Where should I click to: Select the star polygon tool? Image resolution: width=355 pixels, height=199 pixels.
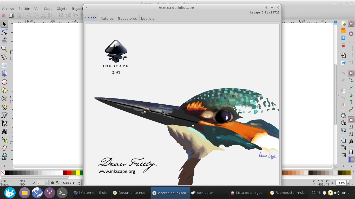click(x=4, y=90)
